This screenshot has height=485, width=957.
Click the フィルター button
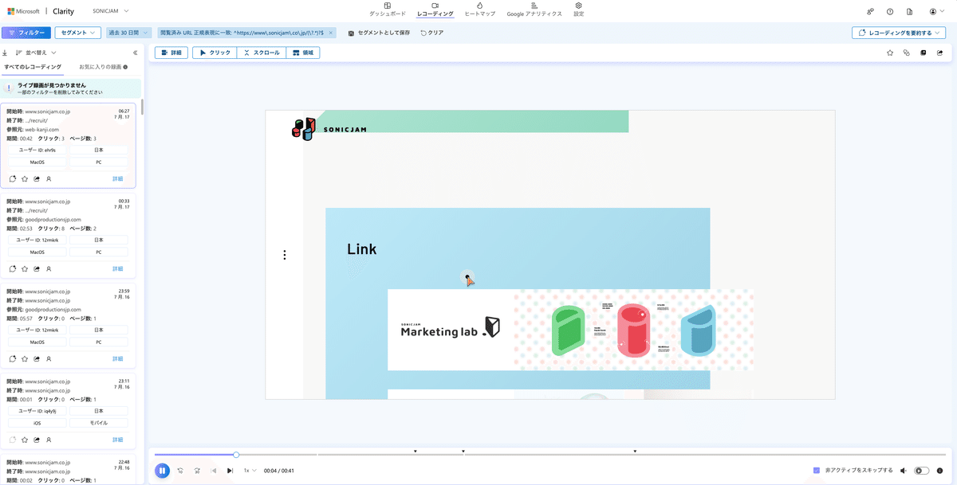26,33
